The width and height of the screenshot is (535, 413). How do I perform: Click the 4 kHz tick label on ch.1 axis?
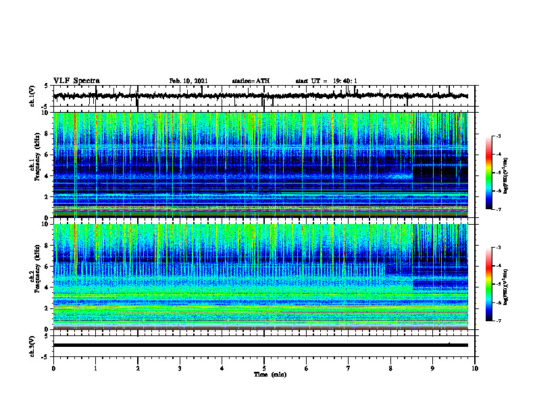(47, 176)
